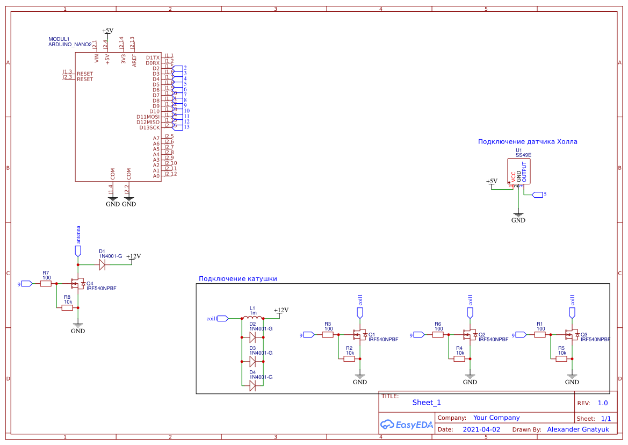Click the Q3 IRF540NPBF MOSFET symbol
Viewport: 628px width, 445px height.
pos(572,334)
